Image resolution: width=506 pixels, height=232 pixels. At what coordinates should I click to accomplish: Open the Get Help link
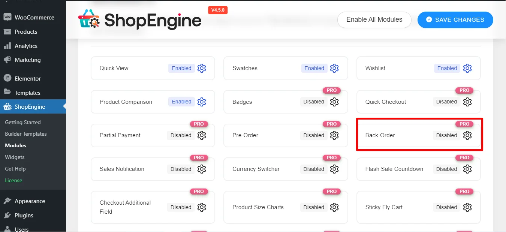point(15,169)
